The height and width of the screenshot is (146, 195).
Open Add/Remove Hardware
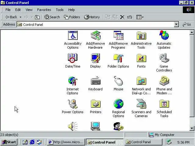pos(95,40)
